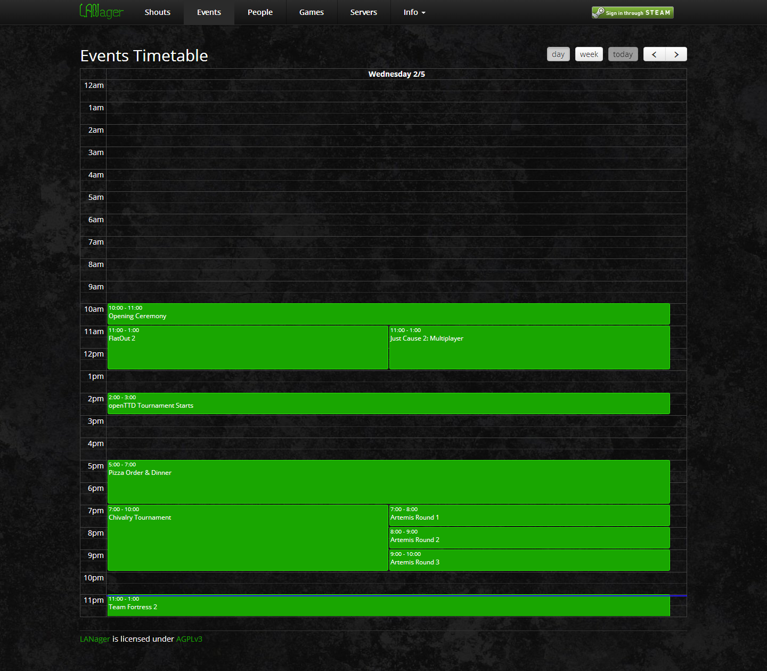This screenshot has height=671, width=767.
Task: Click the Events Timetable heading
Action: point(144,55)
